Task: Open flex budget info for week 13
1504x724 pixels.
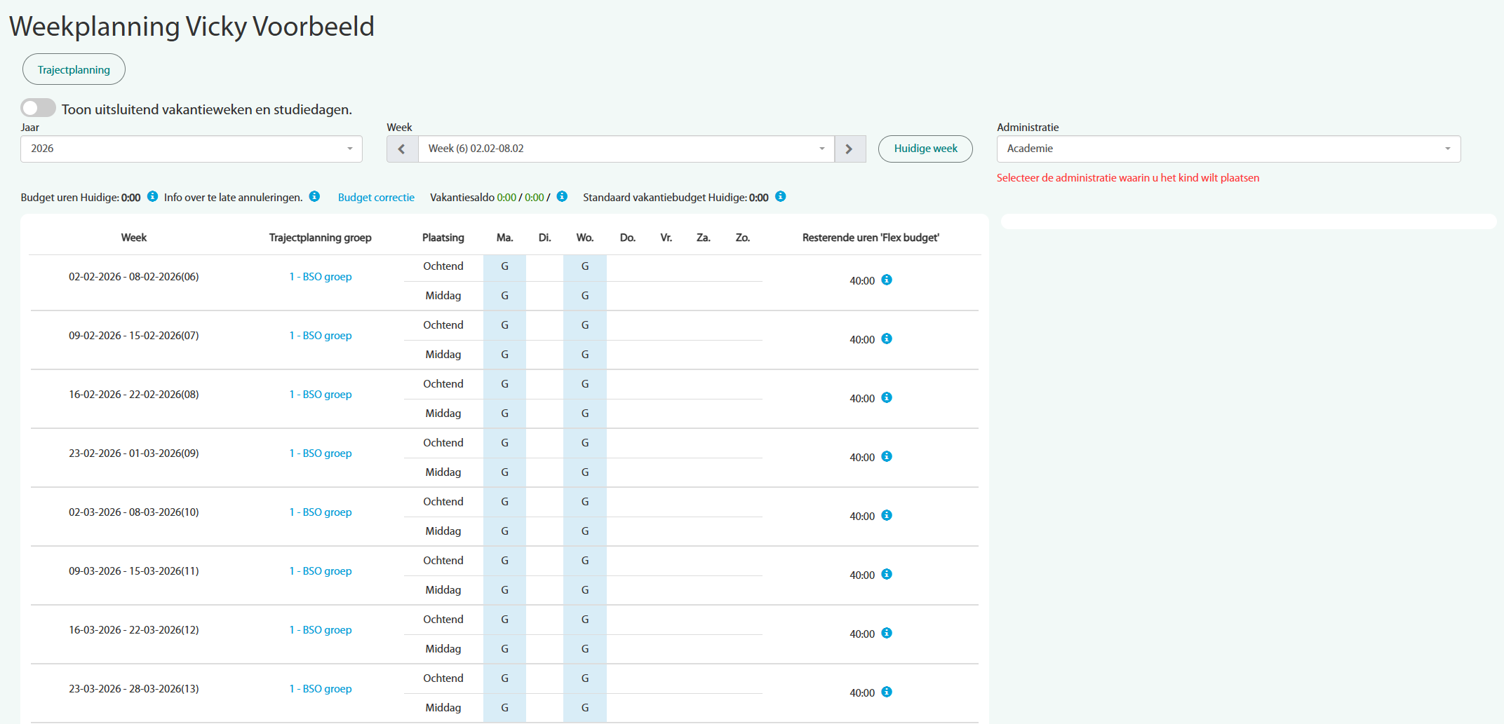Action: [x=887, y=692]
